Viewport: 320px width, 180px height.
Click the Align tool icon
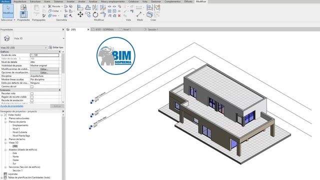80,7
